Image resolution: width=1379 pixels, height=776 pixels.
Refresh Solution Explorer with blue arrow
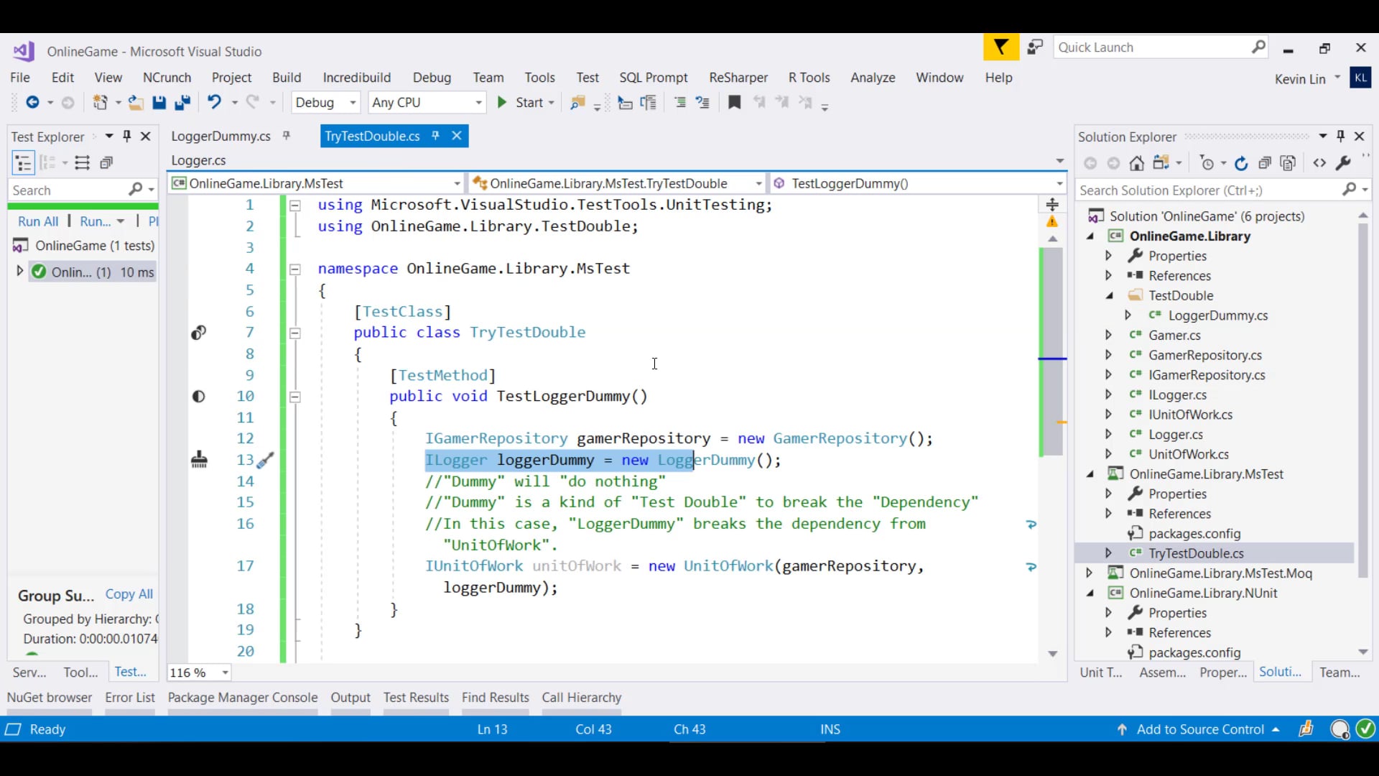click(1241, 164)
